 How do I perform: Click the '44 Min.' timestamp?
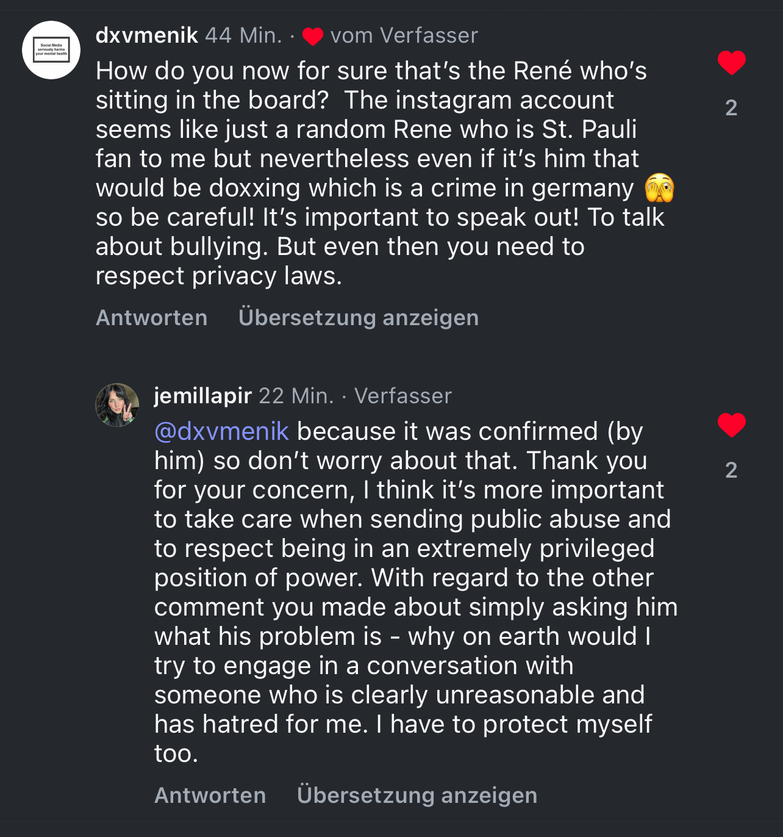(243, 35)
